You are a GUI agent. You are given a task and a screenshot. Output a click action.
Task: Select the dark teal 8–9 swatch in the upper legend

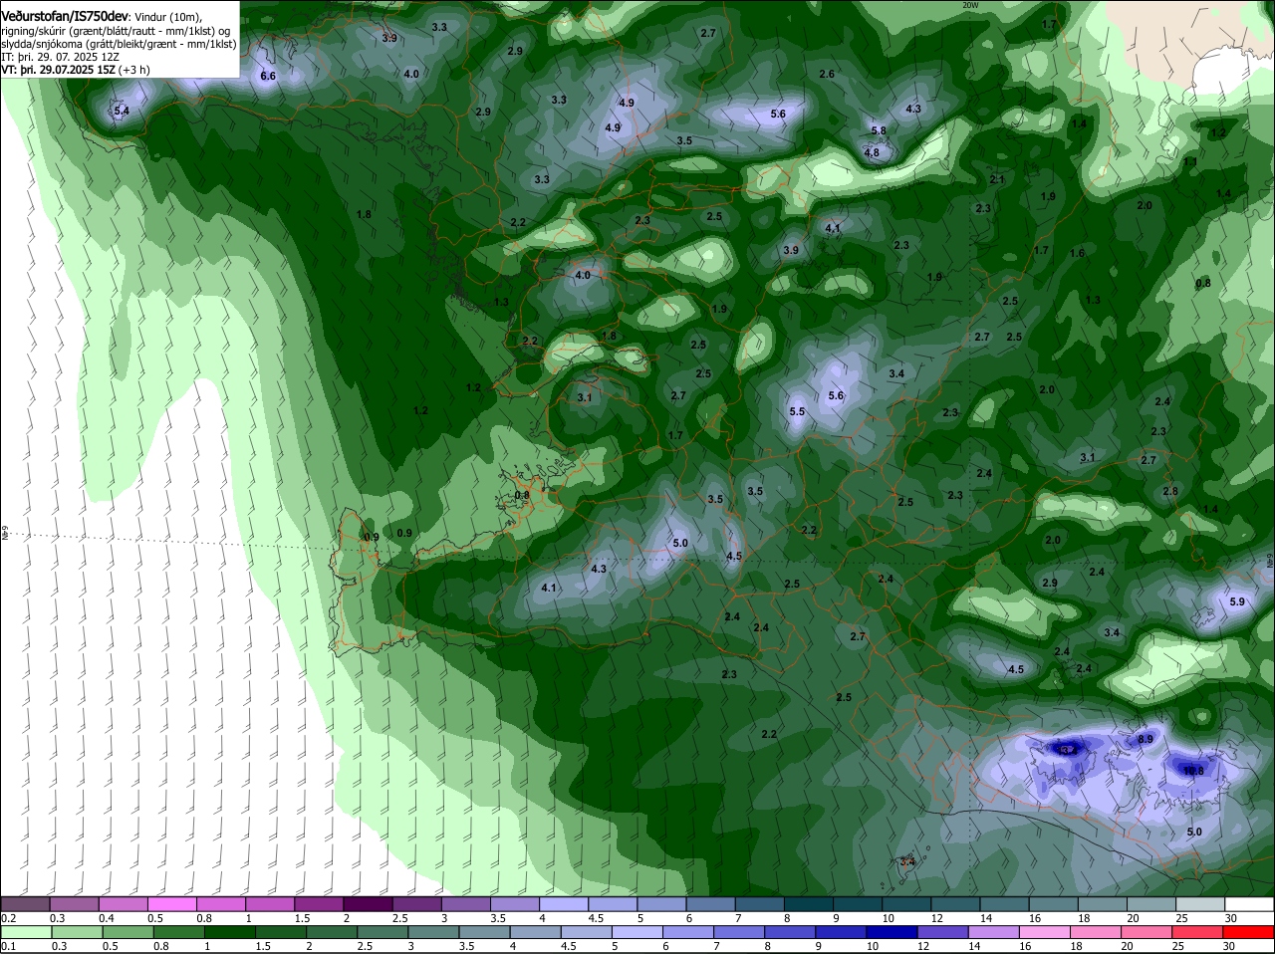(x=809, y=904)
